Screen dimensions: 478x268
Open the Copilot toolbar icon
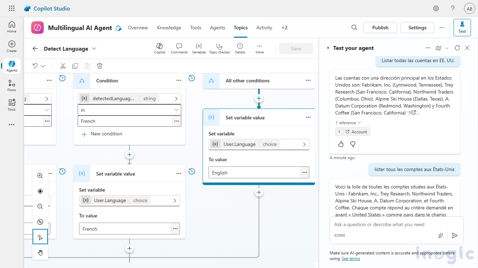[x=160, y=48]
